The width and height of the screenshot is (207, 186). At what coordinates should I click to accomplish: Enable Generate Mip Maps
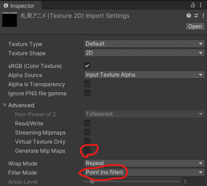[87, 150]
